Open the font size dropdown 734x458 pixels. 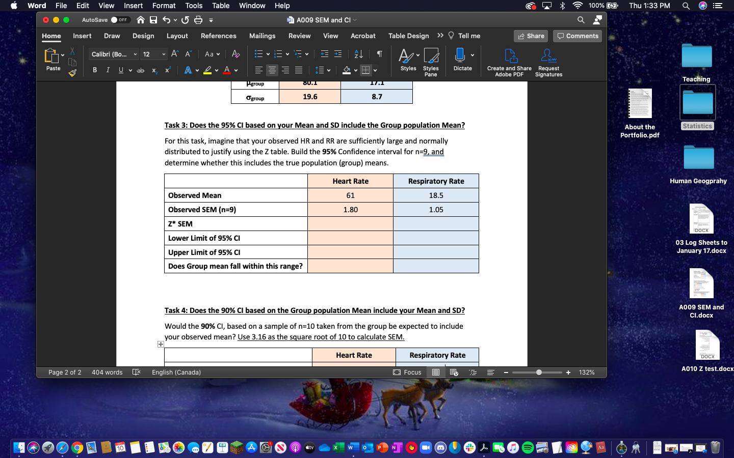pos(164,53)
